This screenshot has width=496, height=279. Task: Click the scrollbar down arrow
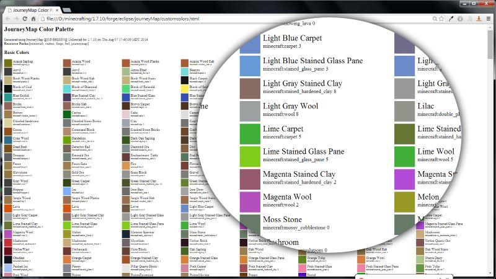tap(490, 273)
